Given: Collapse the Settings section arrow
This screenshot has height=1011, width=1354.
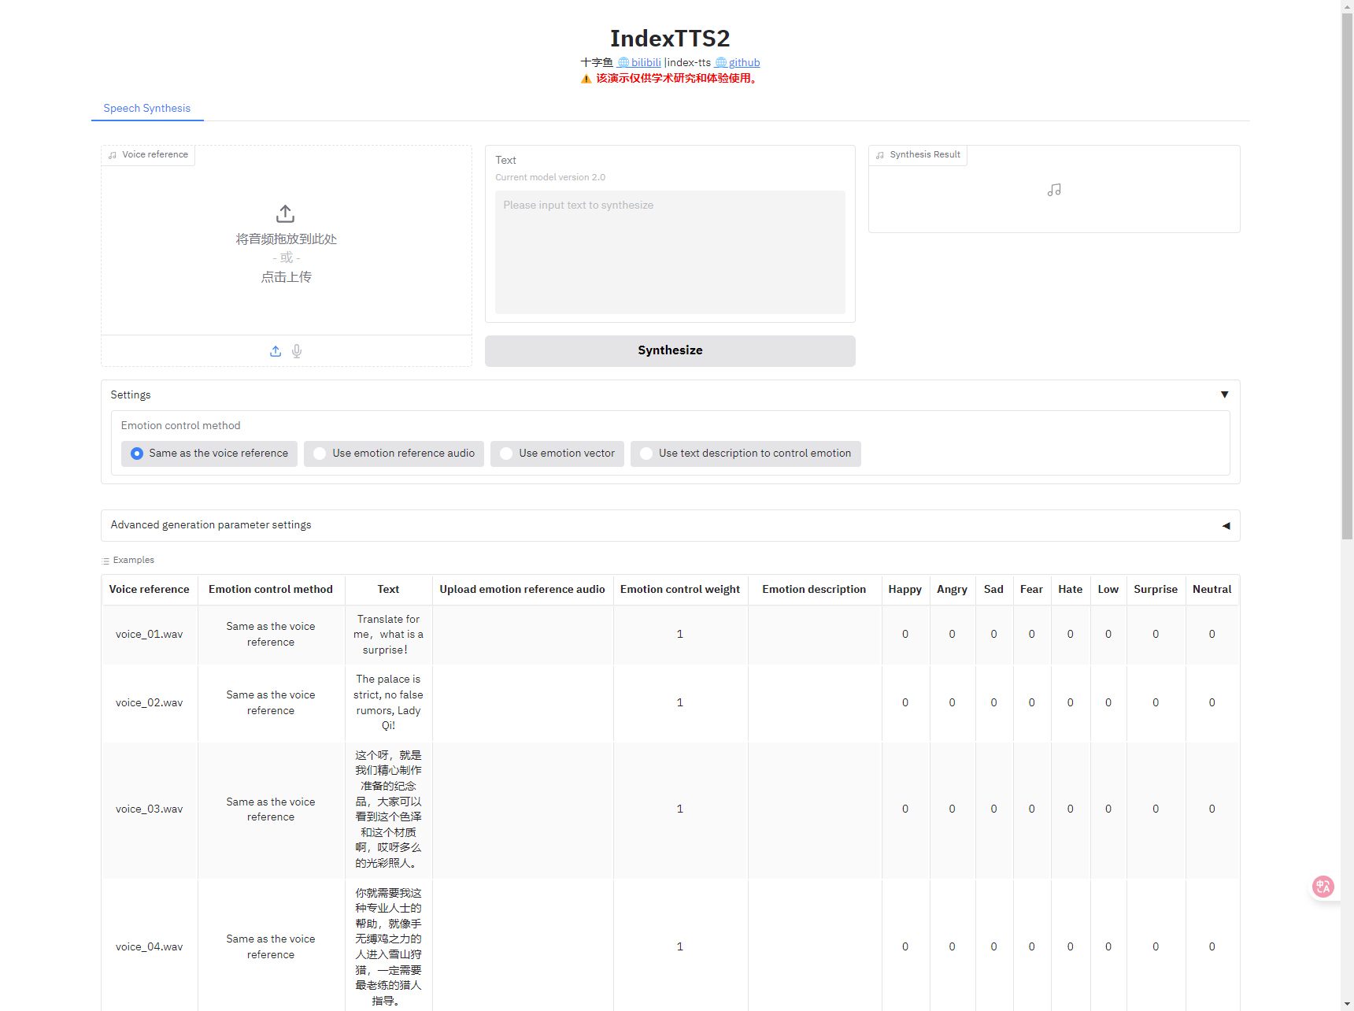Looking at the screenshot, I should pyautogui.click(x=1225, y=394).
